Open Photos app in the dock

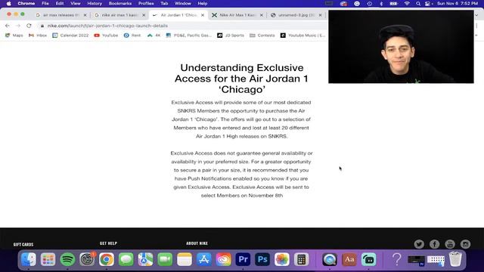pos(282,259)
